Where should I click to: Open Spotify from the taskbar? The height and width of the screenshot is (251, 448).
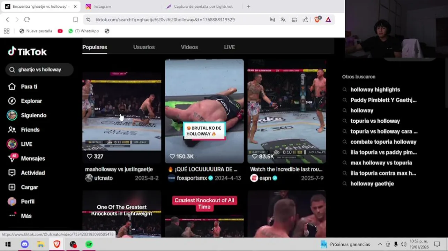pyautogui.click(x=89, y=244)
